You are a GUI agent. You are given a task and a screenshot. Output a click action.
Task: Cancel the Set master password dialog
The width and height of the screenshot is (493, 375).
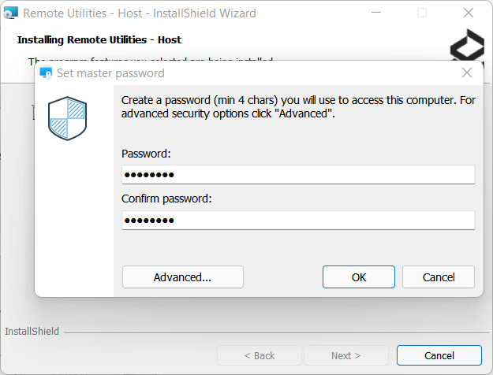[x=439, y=277]
